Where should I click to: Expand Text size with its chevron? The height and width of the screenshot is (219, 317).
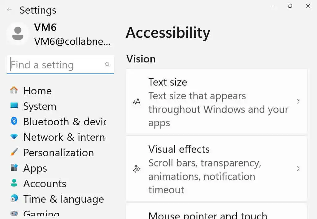click(x=298, y=101)
